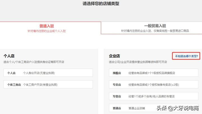The image size is (202, 114).
Task: Click the 个人店 section heading
Action: pos(9,56)
